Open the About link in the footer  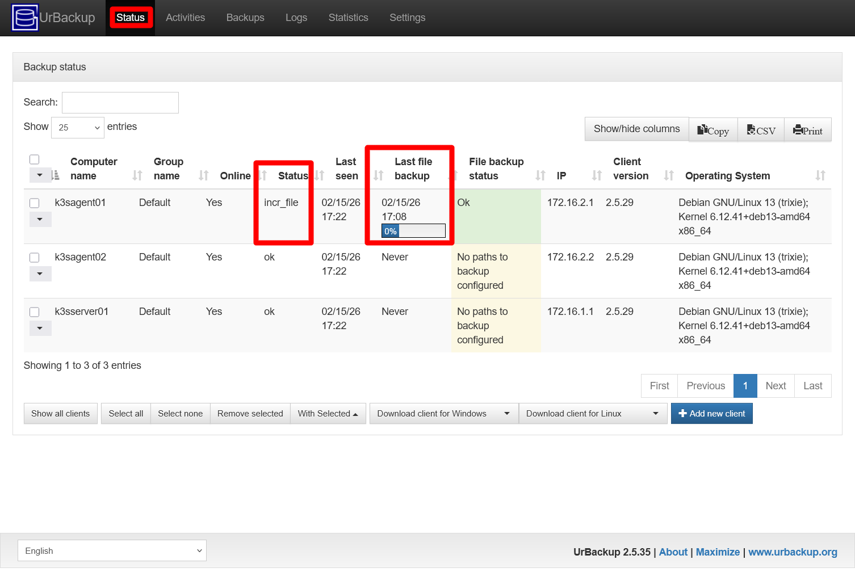click(x=673, y=552)
